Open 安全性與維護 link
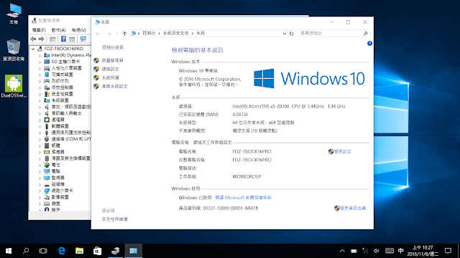 tap(114, 219)
